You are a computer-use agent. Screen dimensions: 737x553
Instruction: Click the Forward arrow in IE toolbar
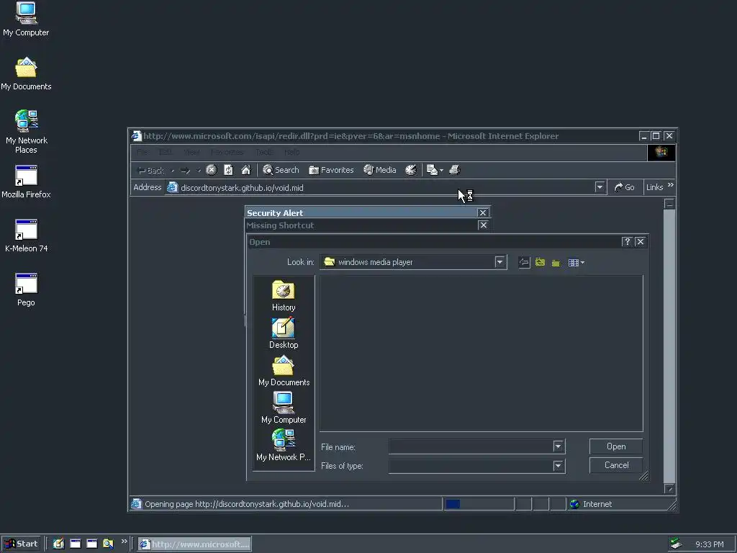(x=185, y=170)
